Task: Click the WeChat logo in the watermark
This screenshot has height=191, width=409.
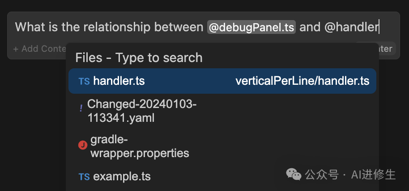Action: [x=294, y=174]
